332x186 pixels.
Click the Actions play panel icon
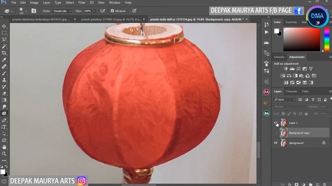tap(266, 32)
